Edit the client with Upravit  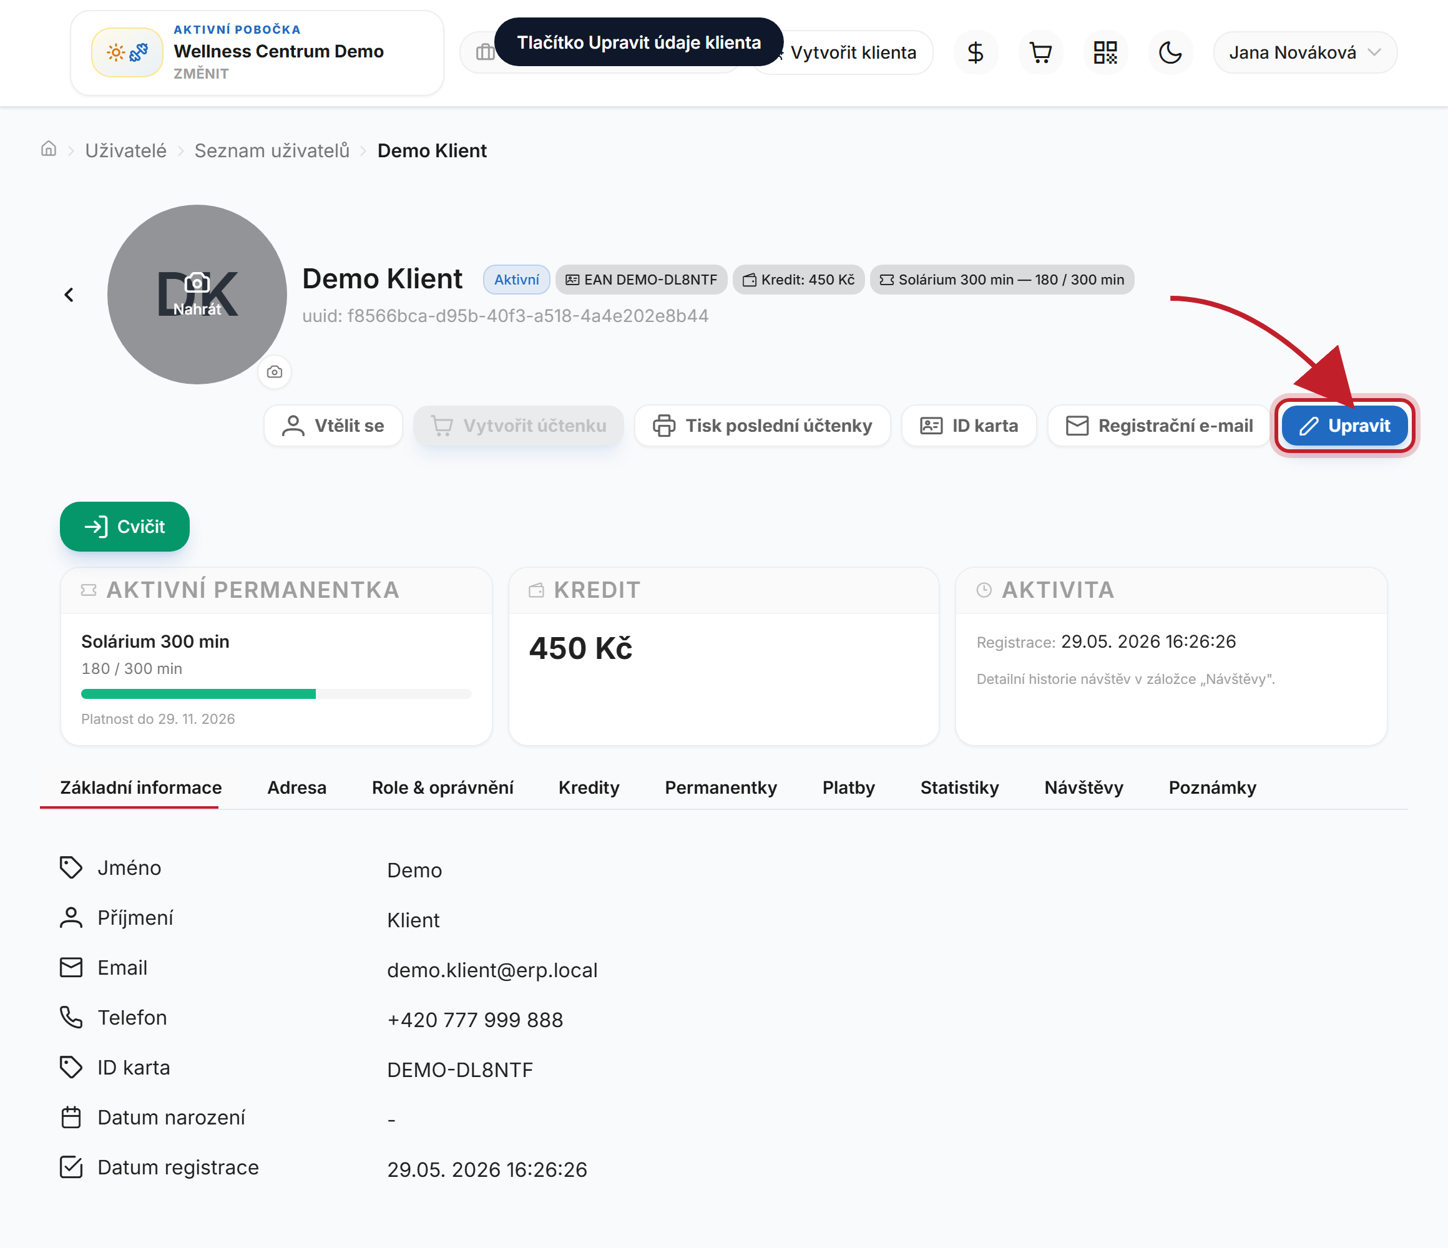pyautogui.click(x=1344, y=426)
